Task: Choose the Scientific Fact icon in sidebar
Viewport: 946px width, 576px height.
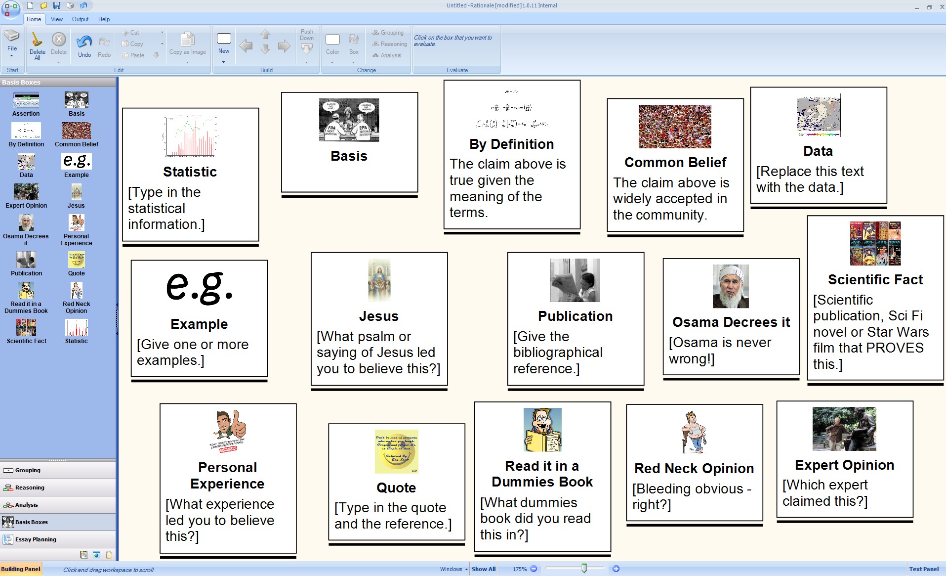Action: [x=26, y=327]
